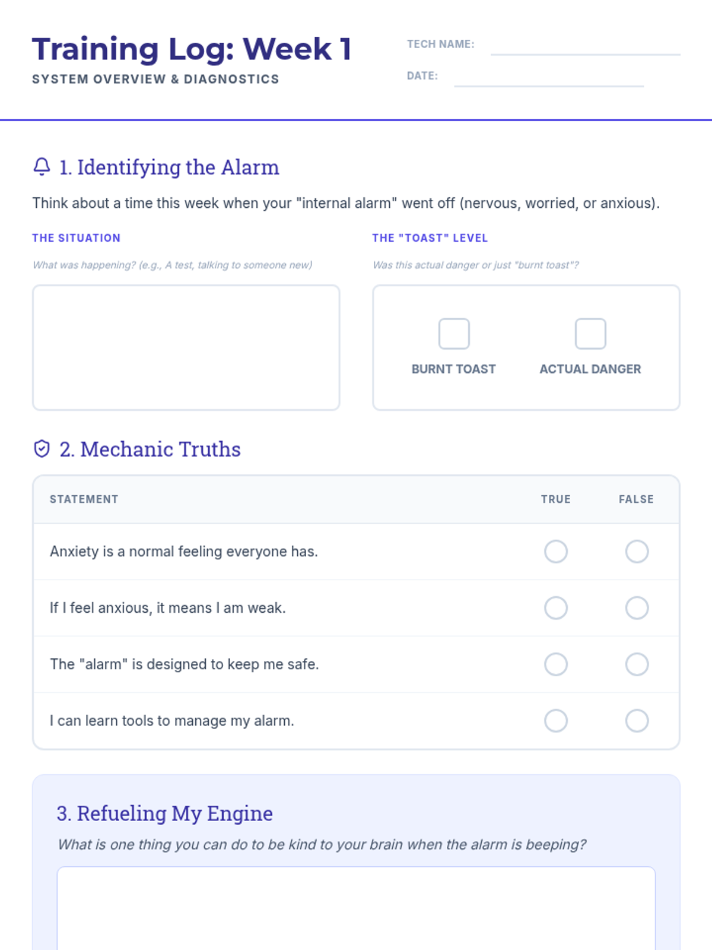Focus The Situation text box
Screen dimensions: 712x950
186,347
